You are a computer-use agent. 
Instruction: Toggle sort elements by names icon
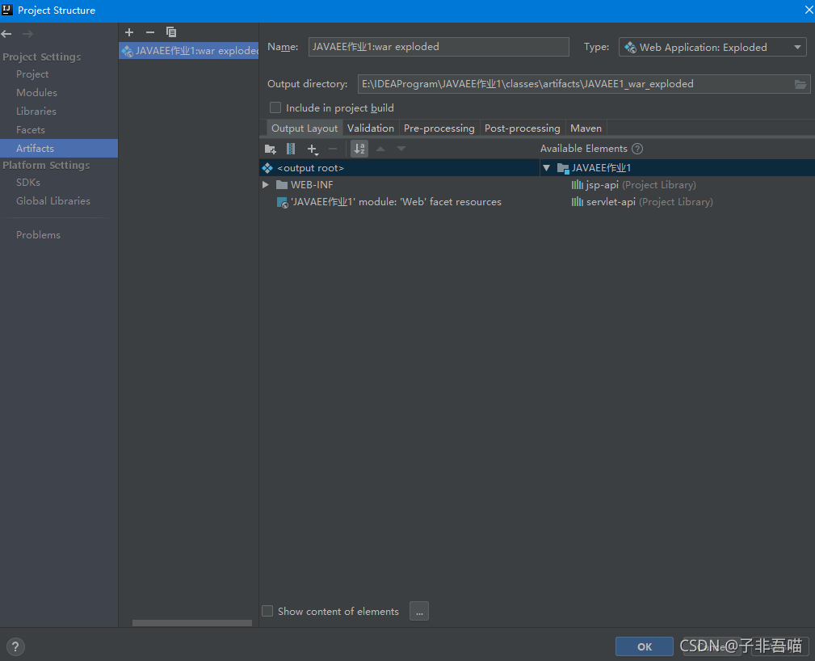359,149
